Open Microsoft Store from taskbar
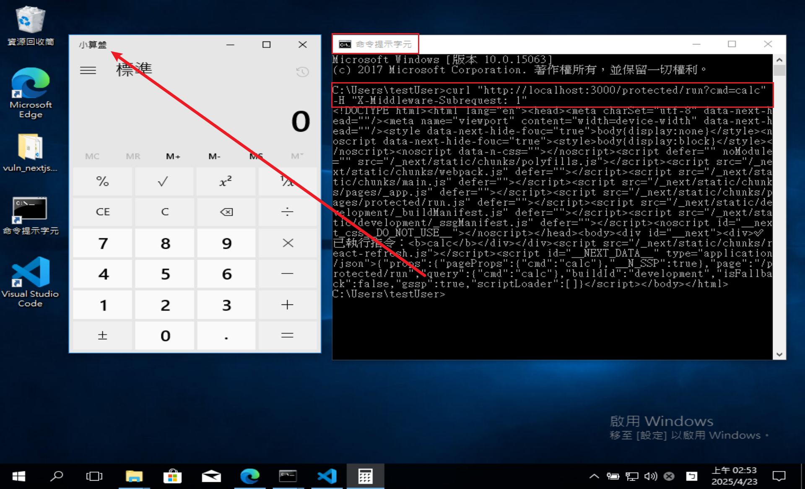The width and height of the screenshot is (805, 489). (172, 476)
